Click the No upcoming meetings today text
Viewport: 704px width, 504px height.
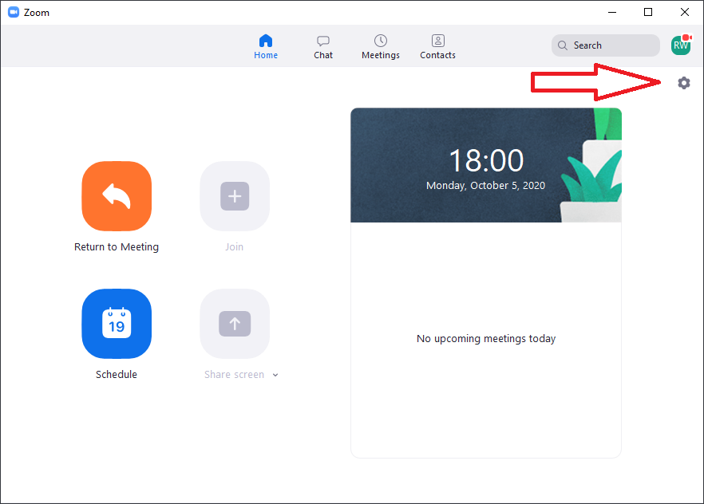[486, 339]
